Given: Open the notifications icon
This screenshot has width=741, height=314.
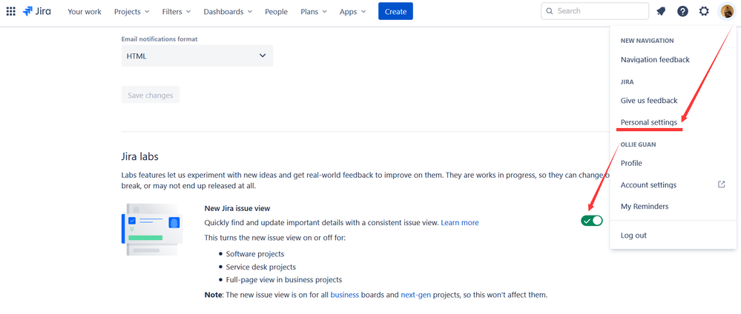Looking at the screenshot, I should pos(661,11).
